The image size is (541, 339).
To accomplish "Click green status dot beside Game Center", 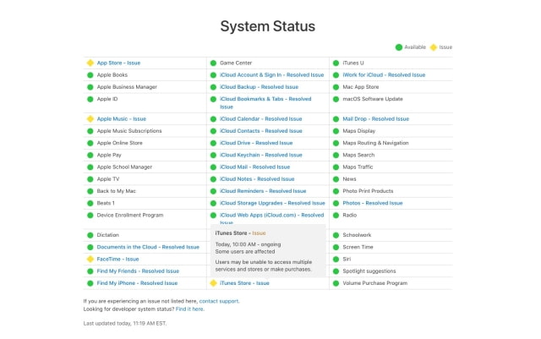I will tap(213, 63).
